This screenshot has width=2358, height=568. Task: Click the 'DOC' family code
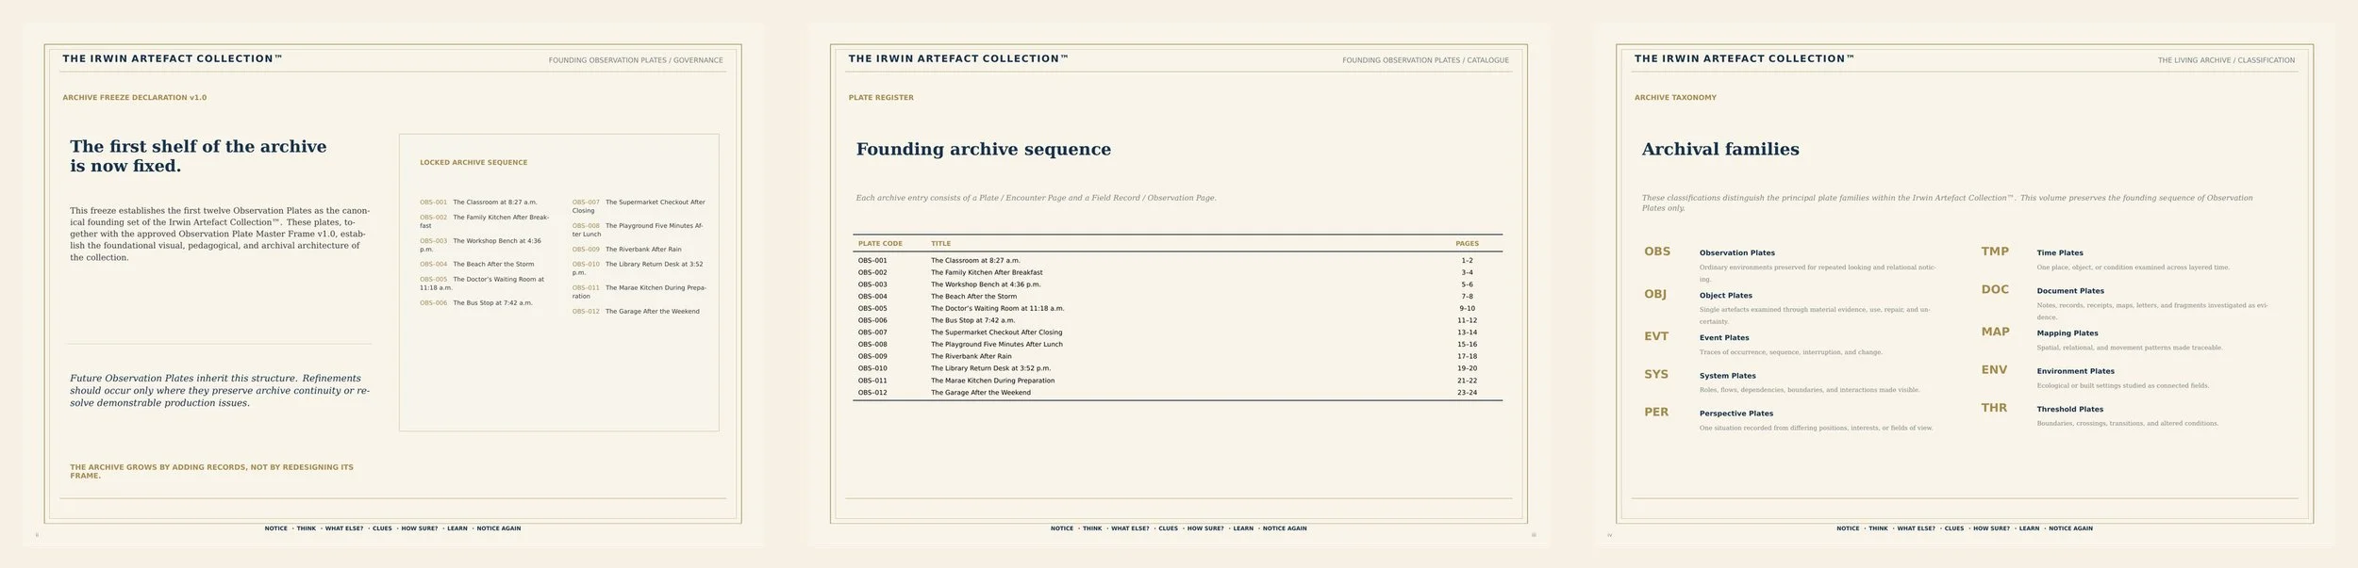tap(1995, 289)
